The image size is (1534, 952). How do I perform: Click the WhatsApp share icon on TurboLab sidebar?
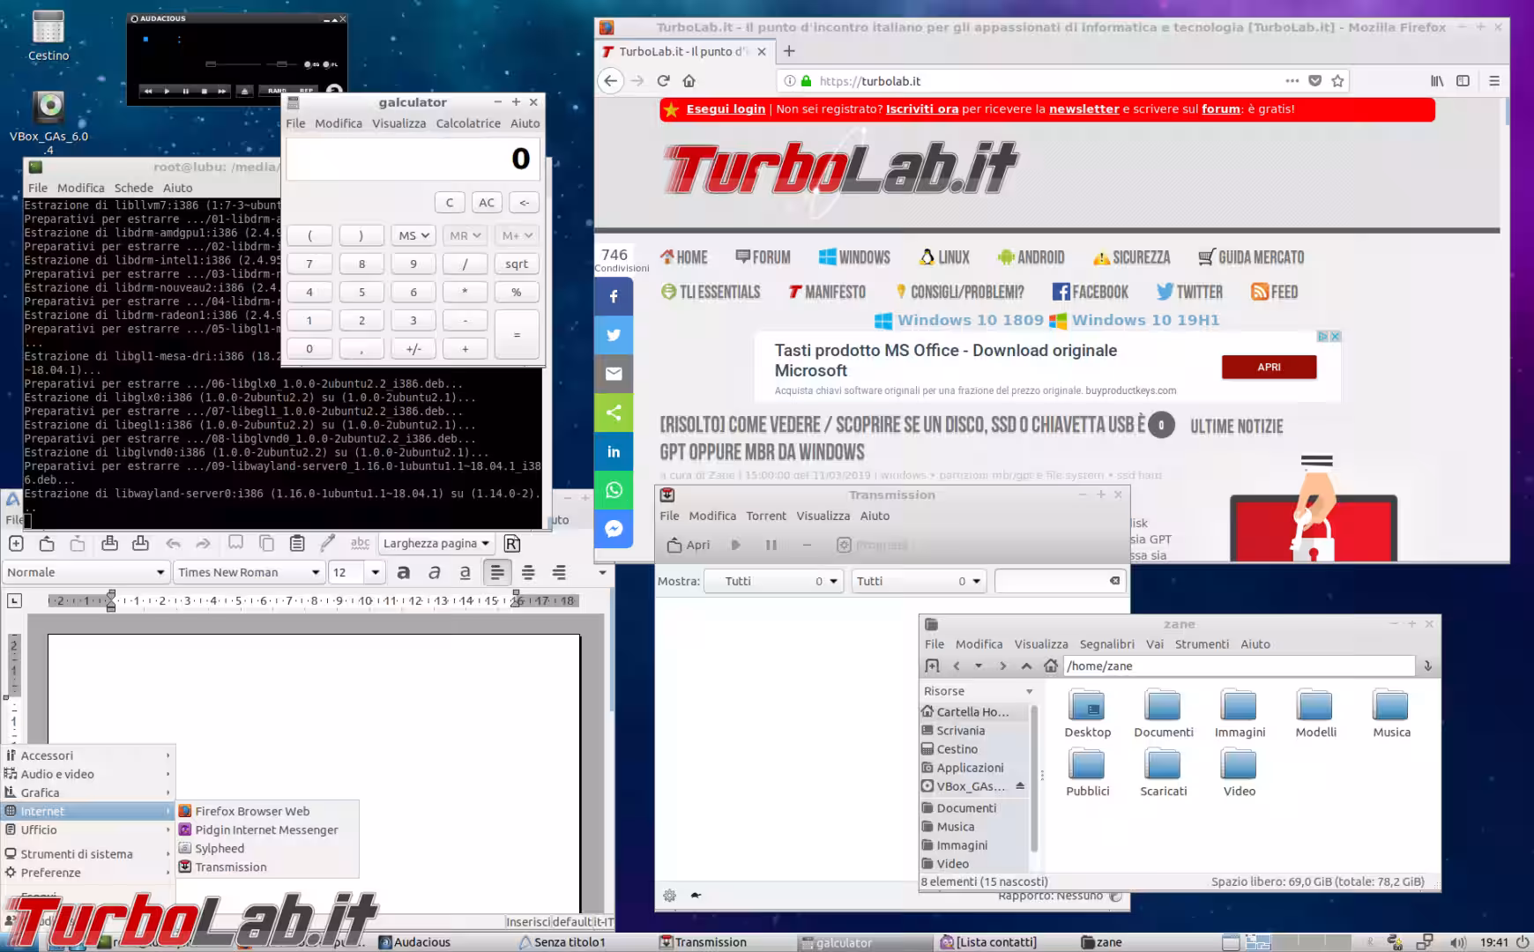(614, 490)
